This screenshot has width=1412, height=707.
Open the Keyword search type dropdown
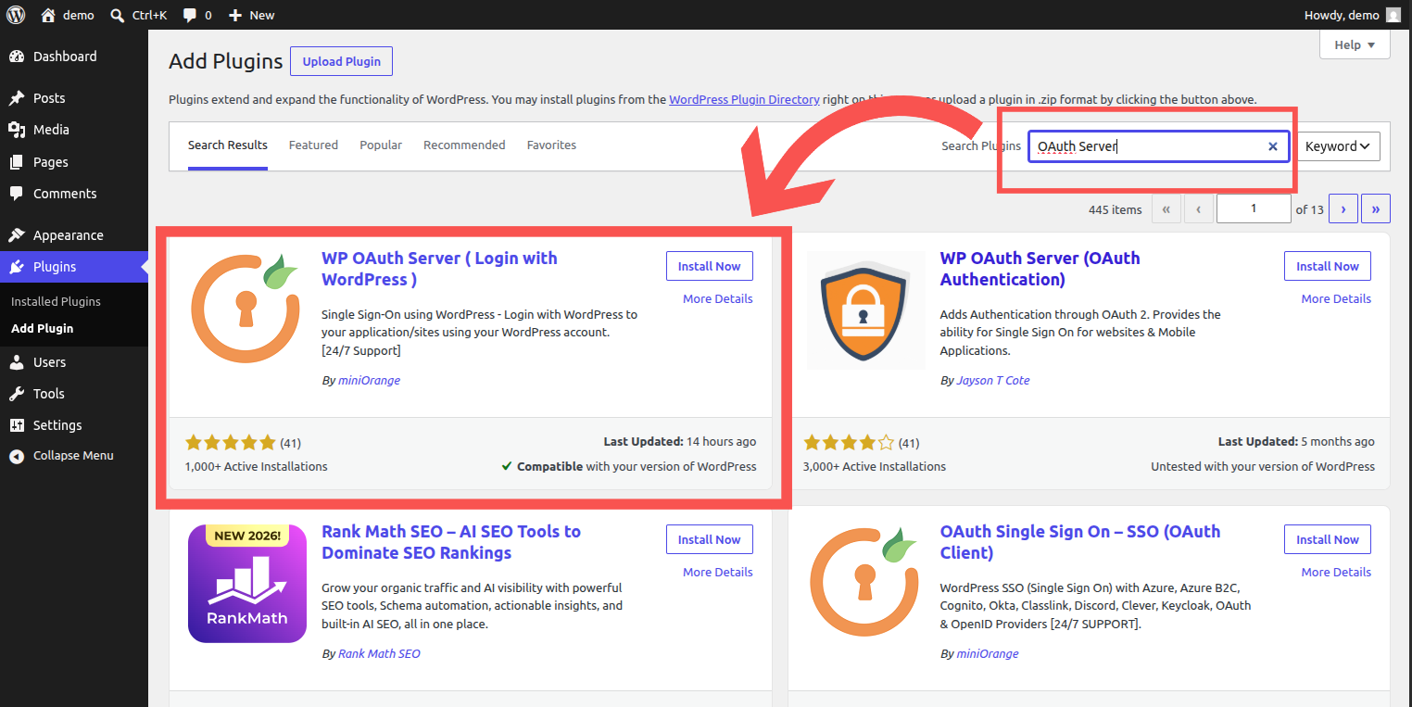pos(1338,146)
